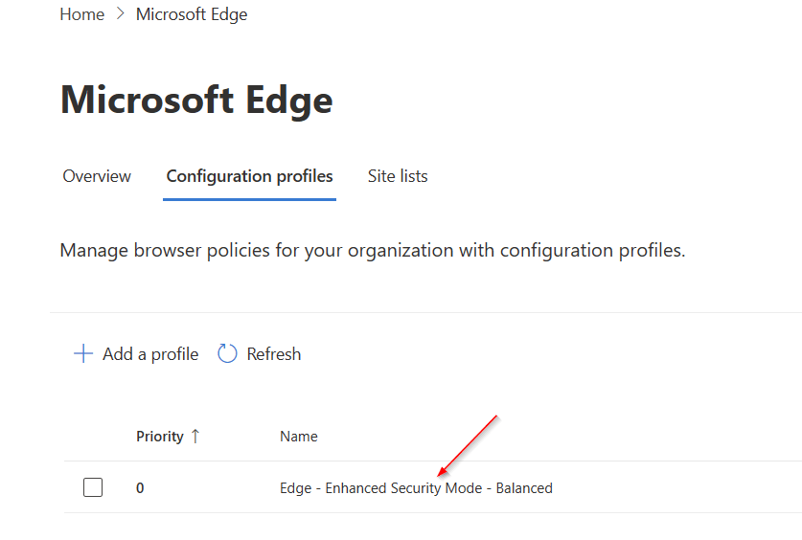Sort the list by Priority column header
Image resolution: width=802 pixels, height=540 pixels.
point(159,437)
